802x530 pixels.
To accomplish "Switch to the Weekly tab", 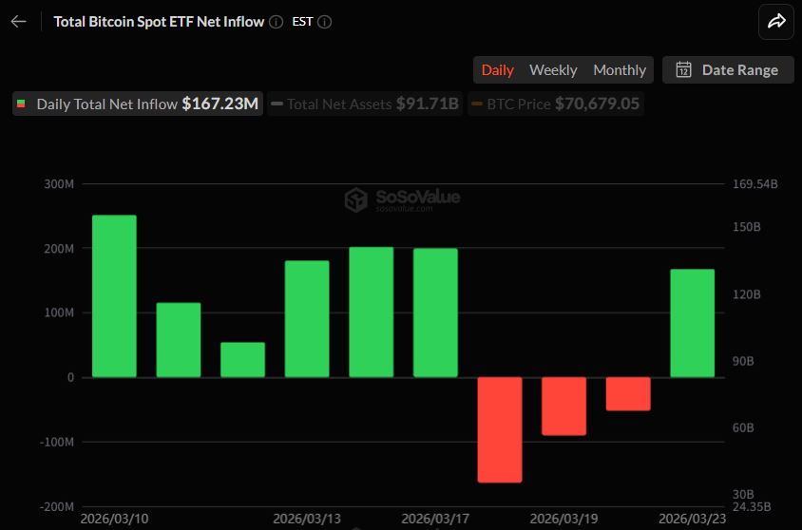I will tap(553, 69).
